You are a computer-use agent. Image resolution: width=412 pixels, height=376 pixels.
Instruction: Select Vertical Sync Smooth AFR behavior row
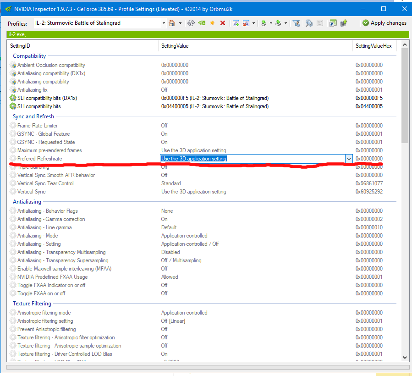[202, 175]
